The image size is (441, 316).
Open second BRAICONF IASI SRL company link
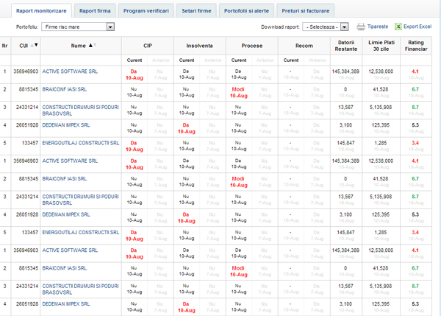[65, 179]
